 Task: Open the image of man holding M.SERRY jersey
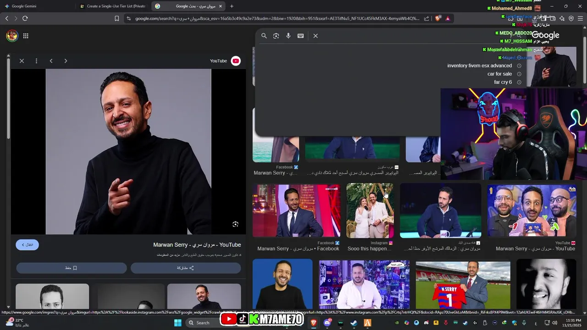[463, 286]
